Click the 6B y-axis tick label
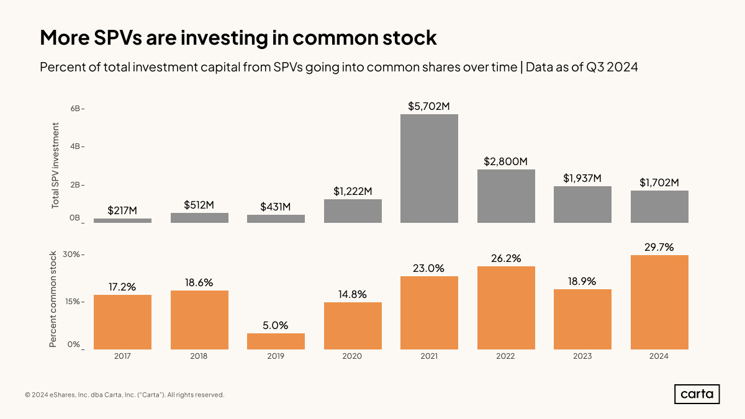The width and height of the screenshot is (745, 419). (75, 109)
